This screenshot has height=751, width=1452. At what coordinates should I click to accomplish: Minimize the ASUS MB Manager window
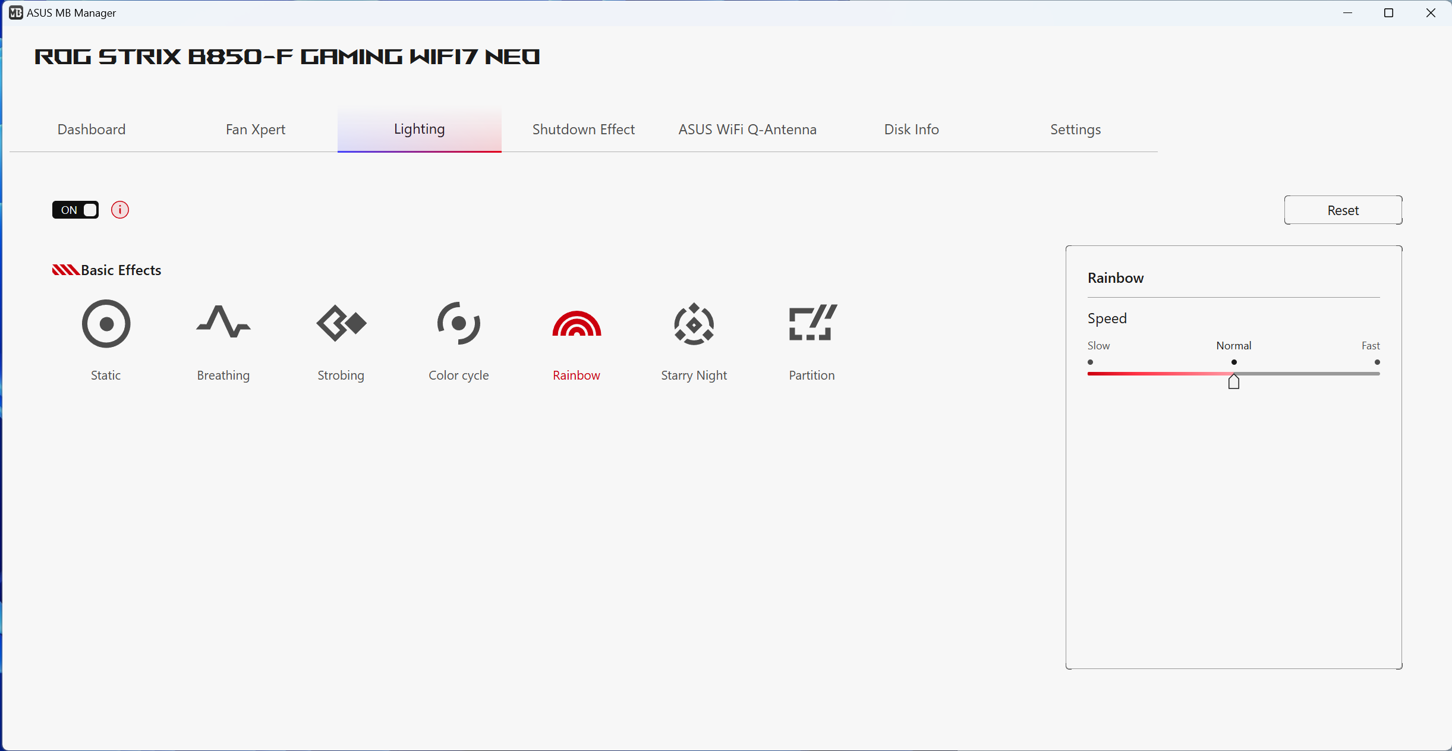tap(1348, 13)
